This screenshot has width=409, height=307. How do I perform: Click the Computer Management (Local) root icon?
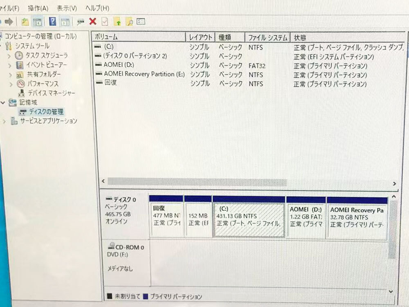click(x=1, y=36)
